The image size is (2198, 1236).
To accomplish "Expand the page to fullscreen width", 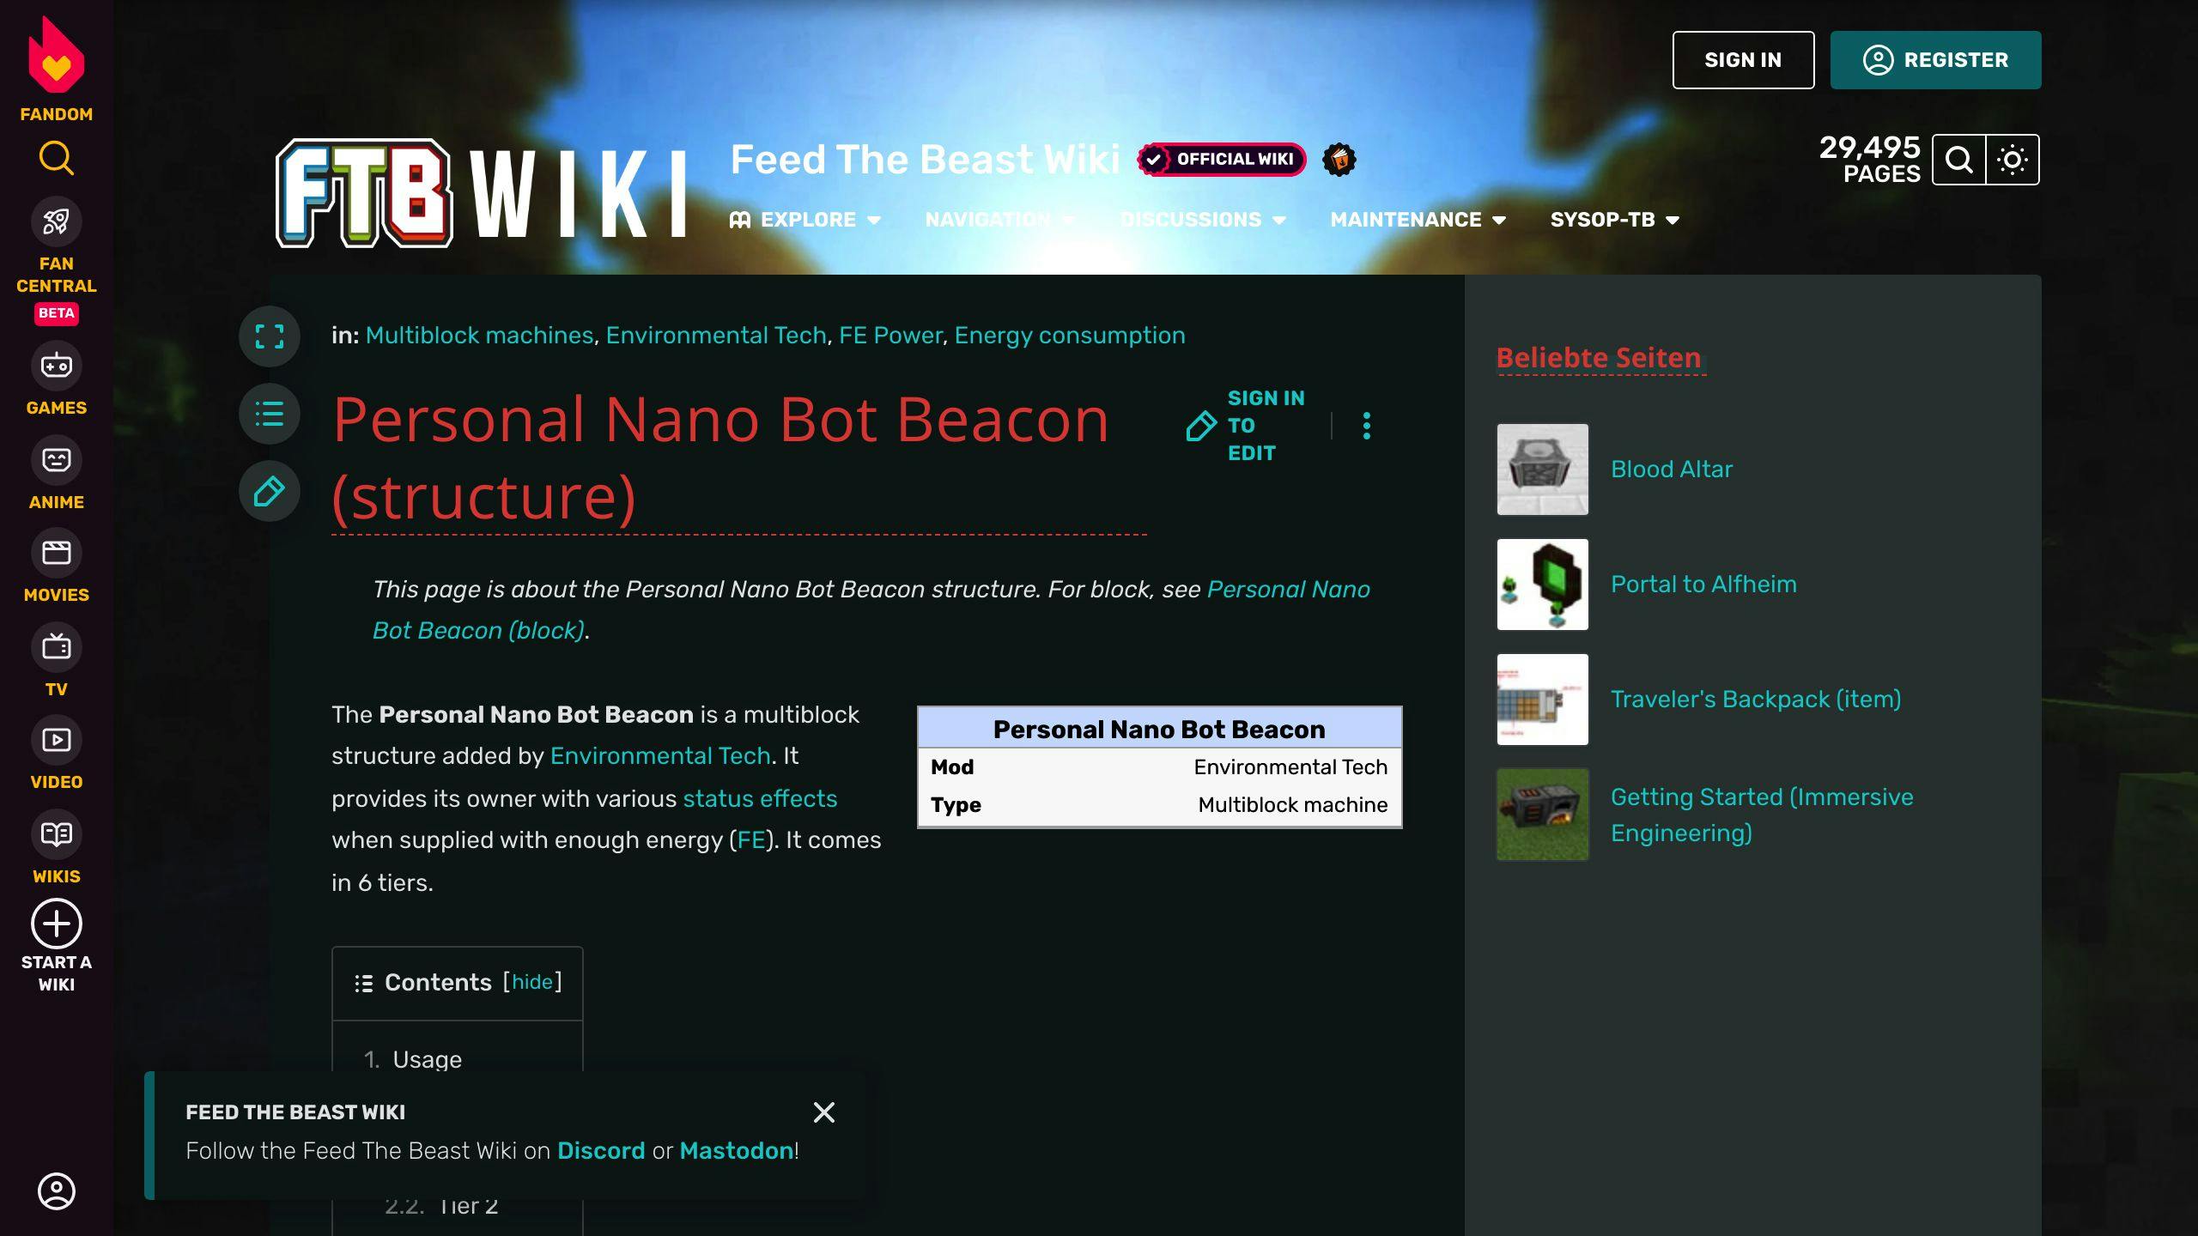I will click(270, 336).
